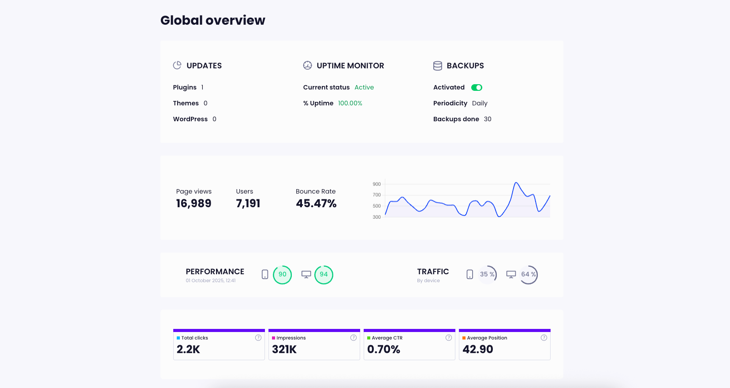The width and height of the screenshot is (730, 388).
Task: Click the Updates pie chart icon
Action: 177,66
